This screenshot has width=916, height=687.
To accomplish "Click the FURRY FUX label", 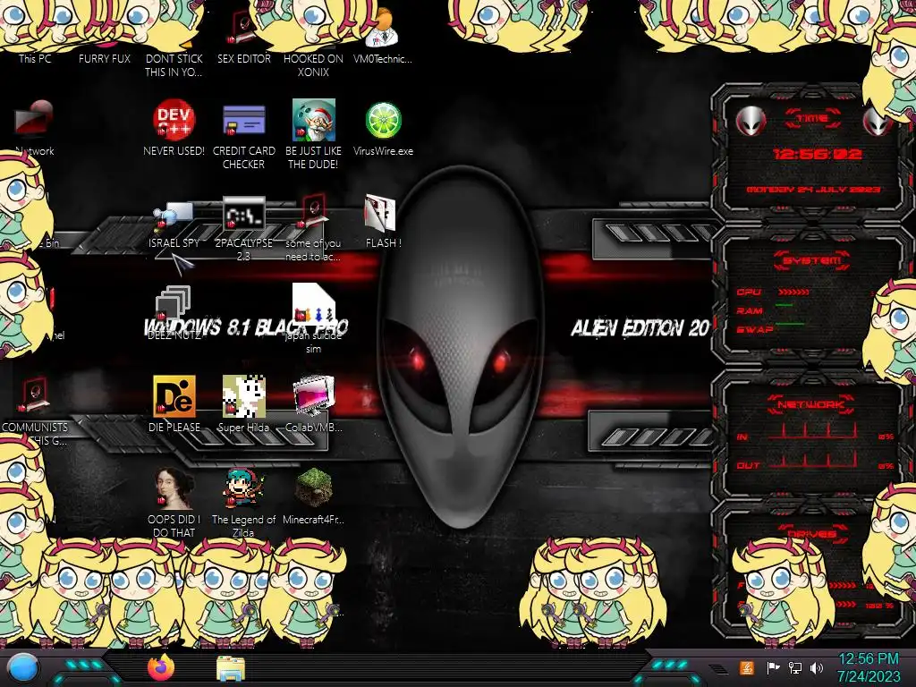I will pyautogui.click(x=105, y=58).
